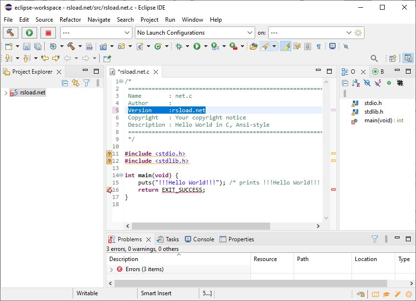
Task: Open the Refactor menu
Action: click(x=70, y=20)
